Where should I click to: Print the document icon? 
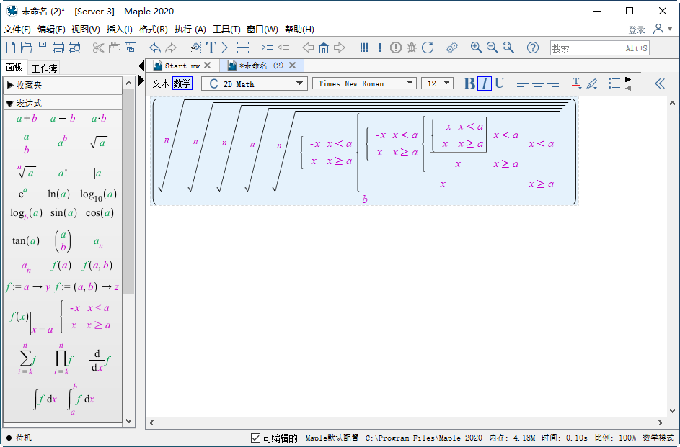(x=58, y=48)
